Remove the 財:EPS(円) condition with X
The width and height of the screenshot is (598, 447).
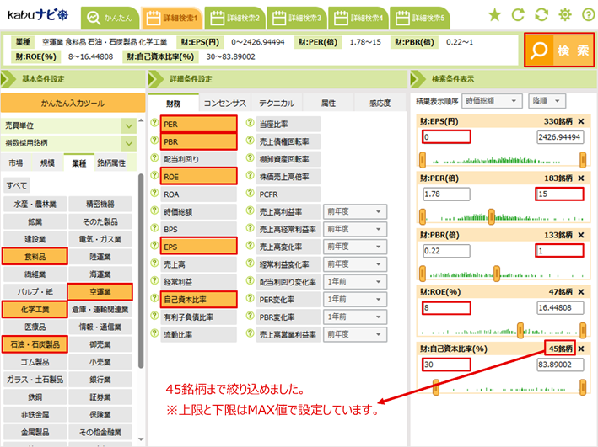pos(581,120)
